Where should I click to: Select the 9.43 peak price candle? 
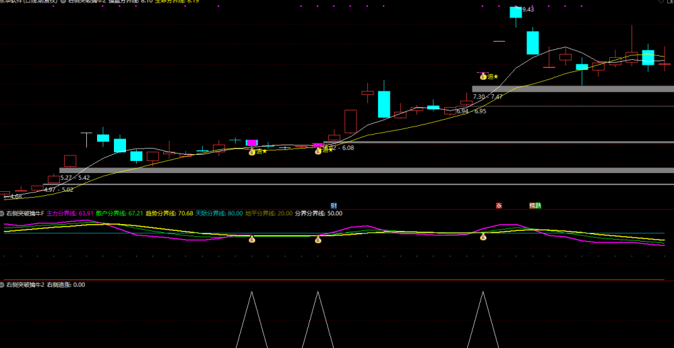[516, 12]
